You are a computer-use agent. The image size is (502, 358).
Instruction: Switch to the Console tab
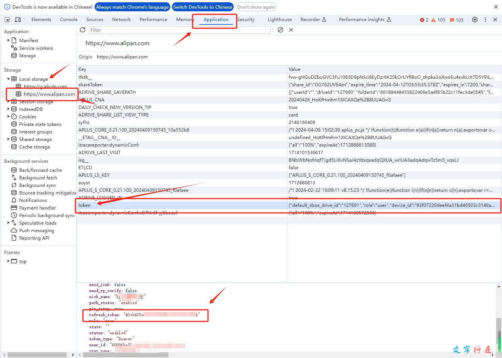[x=69, y=20]
